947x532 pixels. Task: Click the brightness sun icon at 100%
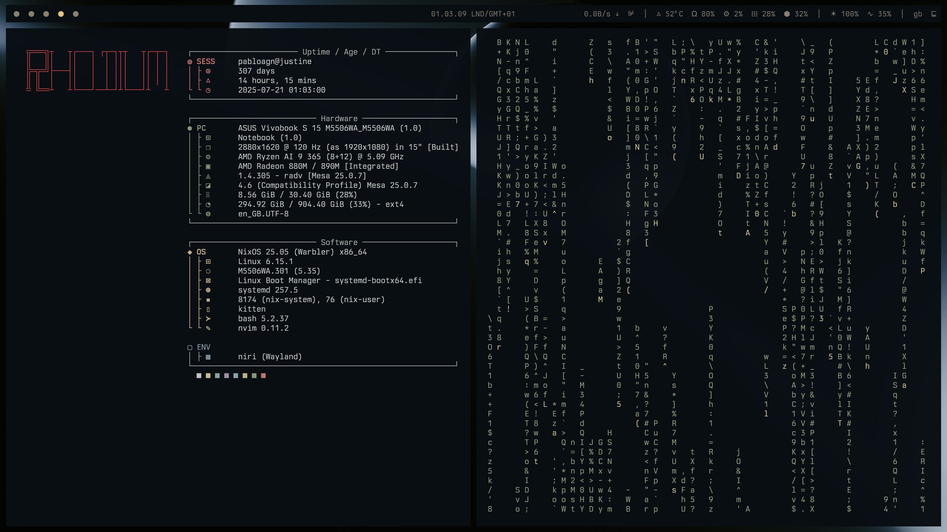point(833,14)
